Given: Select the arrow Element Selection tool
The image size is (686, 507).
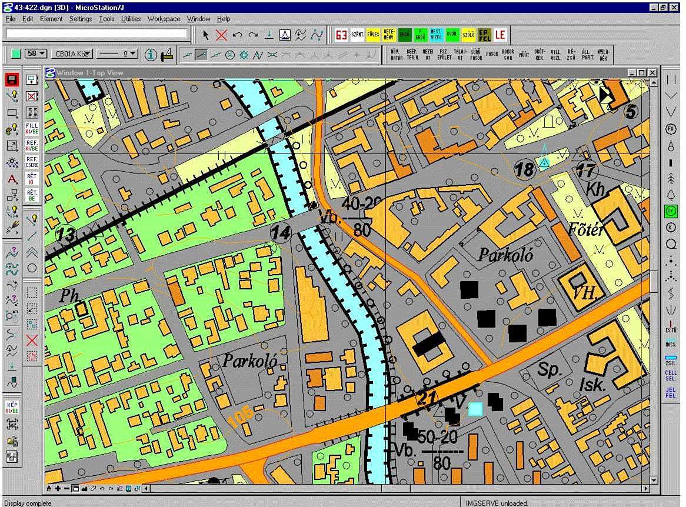Looking at the screenshot, I should [206, 35].
